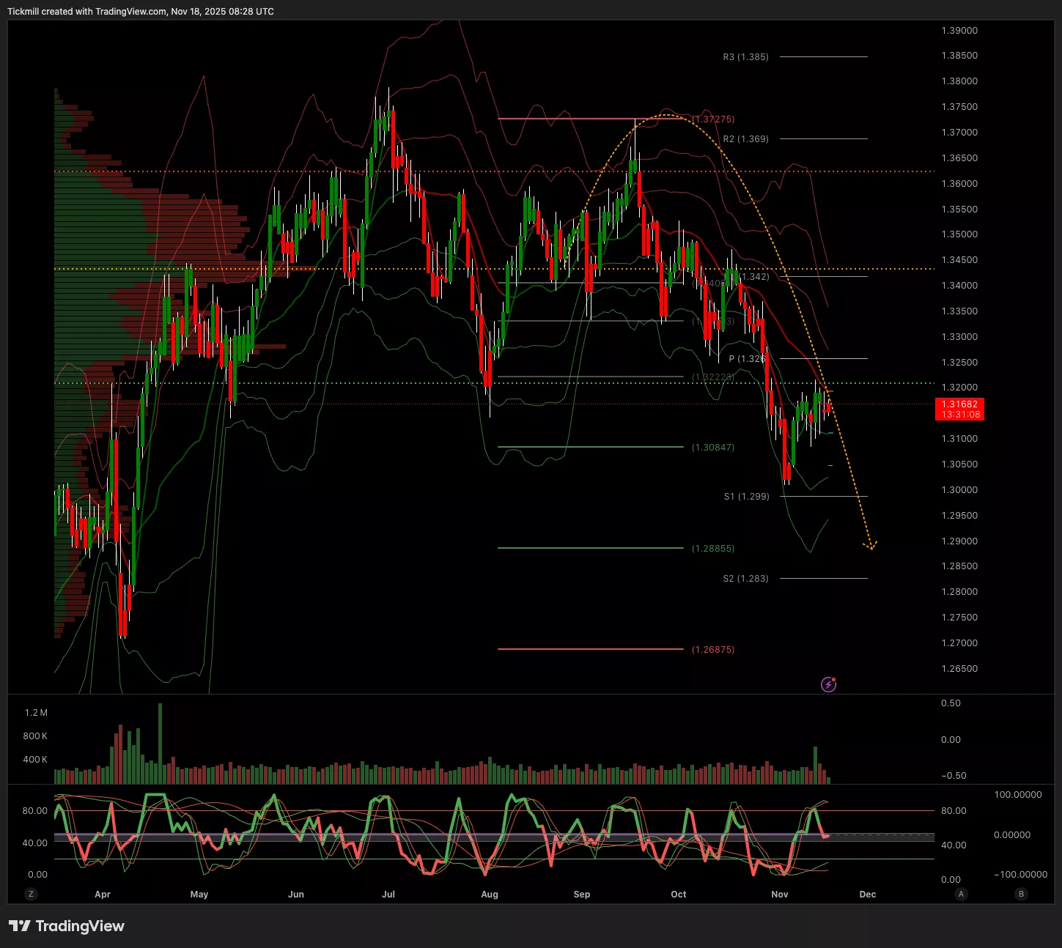Viewport: 1062px width, 948px height.
Task: Click the purple lightning bolt event icon
Action: [828, 685]
